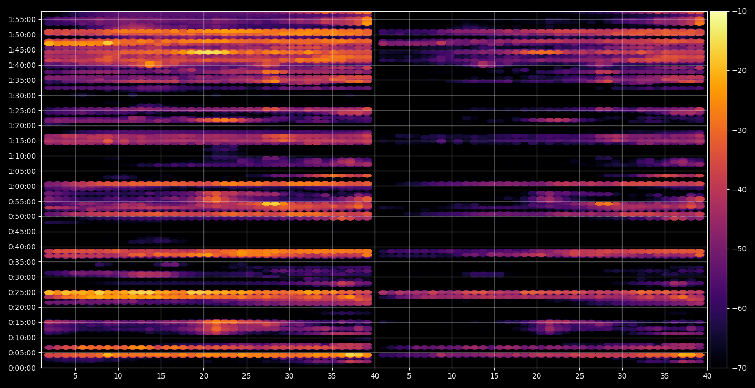
Task: Click x-axis label 25 under the right heatmap
Action: point(580,376)
